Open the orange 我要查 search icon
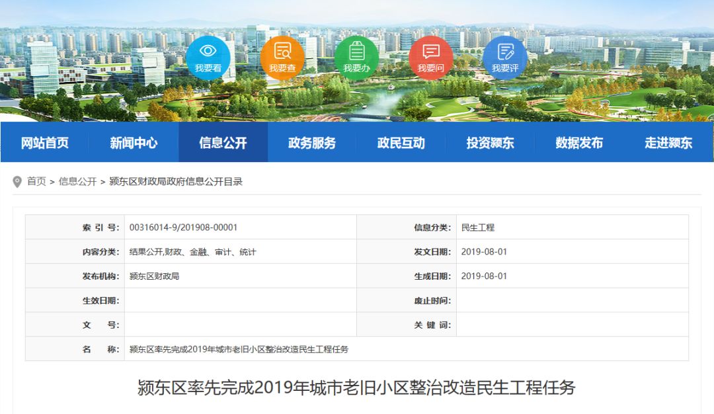Viewport: 714px width, 414px height. click(282, 57)
